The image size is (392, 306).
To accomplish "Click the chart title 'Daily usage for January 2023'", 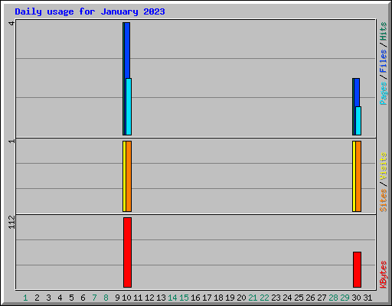I will 90,11.
